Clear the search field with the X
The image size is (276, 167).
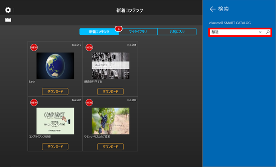(x=260, y=32)
